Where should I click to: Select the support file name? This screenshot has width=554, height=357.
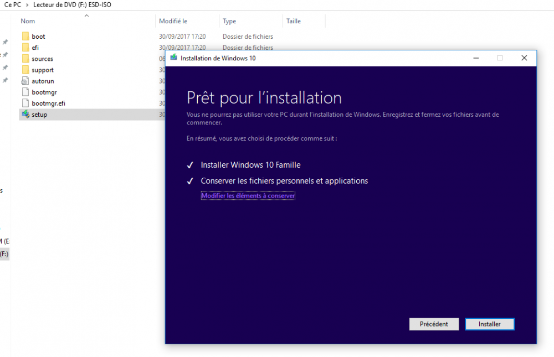[x=43, y=70]
